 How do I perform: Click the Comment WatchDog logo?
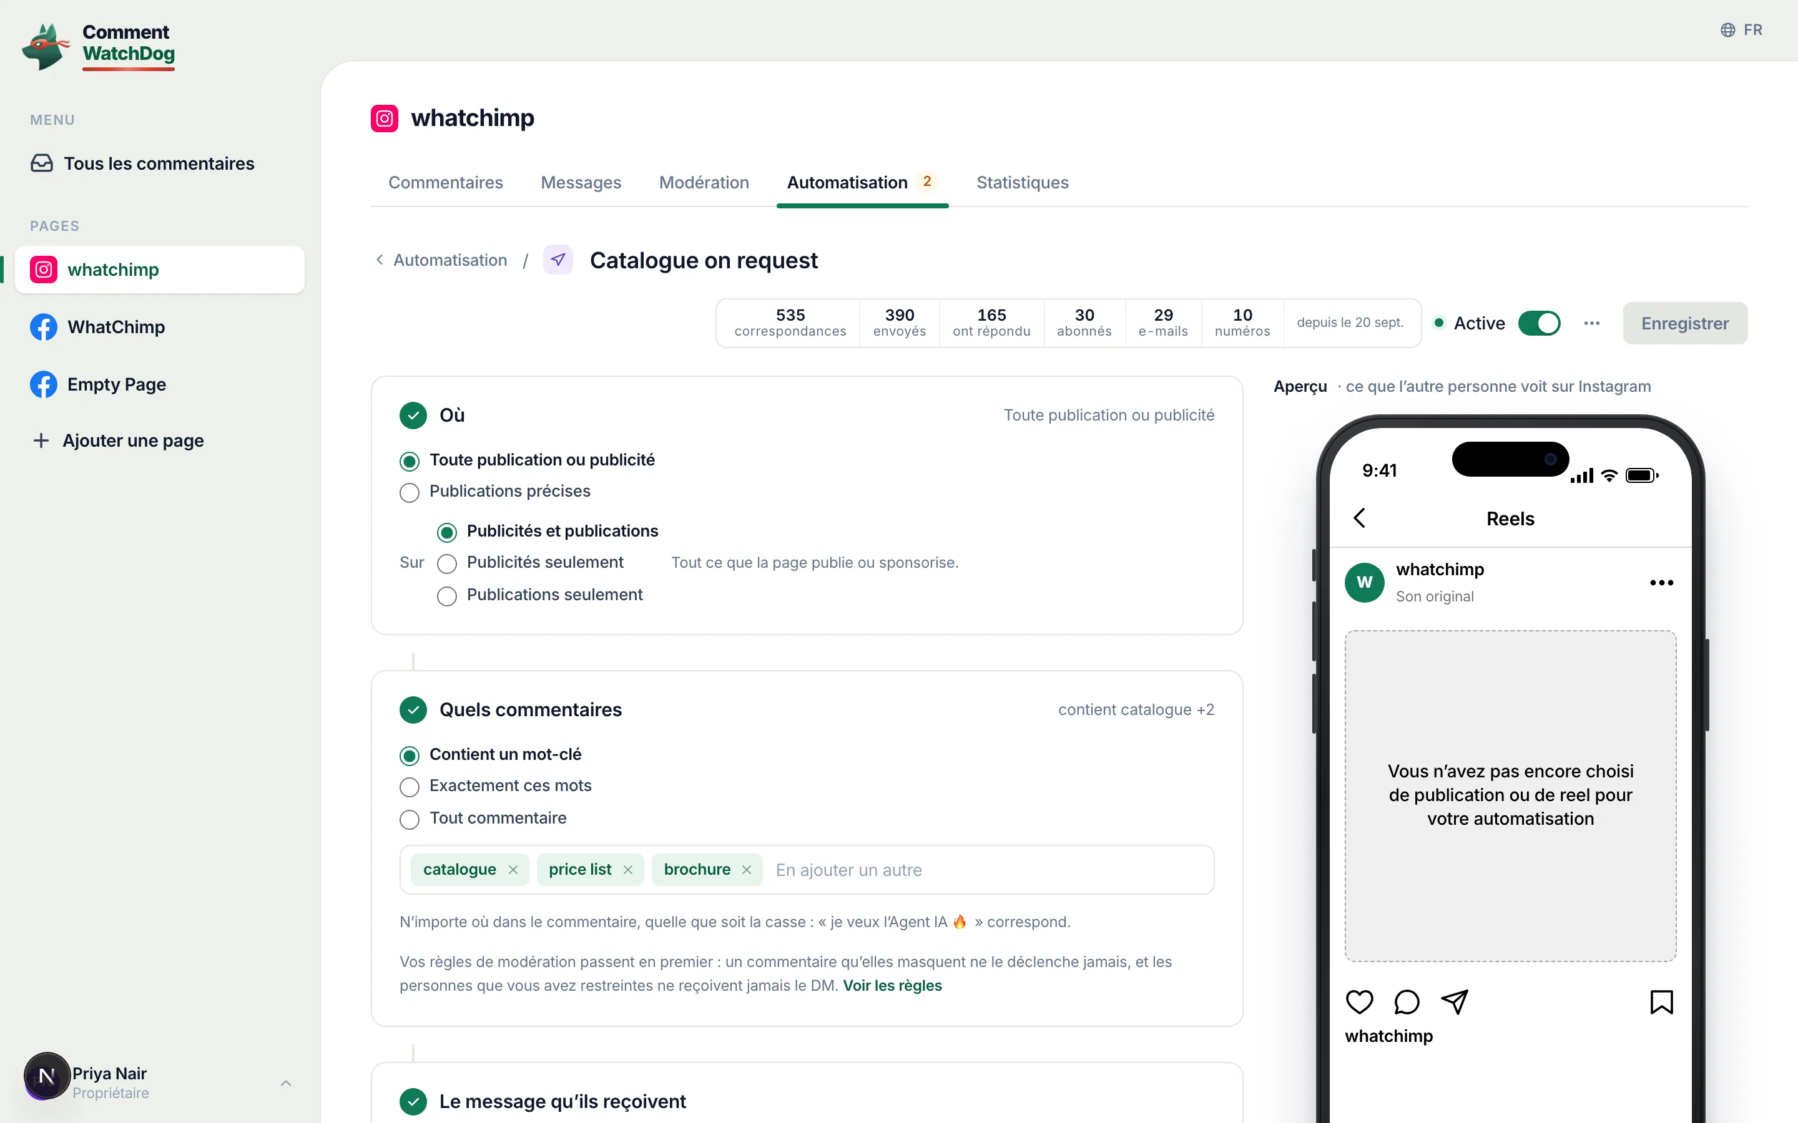click(x=99, y=46)
